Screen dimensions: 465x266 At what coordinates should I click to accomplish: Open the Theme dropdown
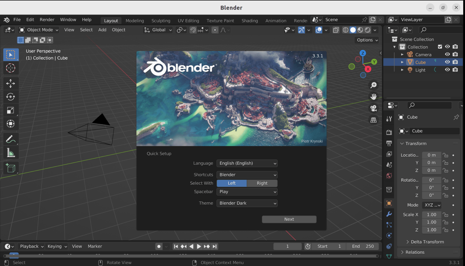point(247,203)
